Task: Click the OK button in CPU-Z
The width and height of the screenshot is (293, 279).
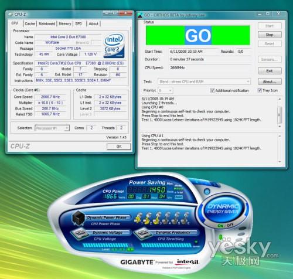Action: (119, 147)
